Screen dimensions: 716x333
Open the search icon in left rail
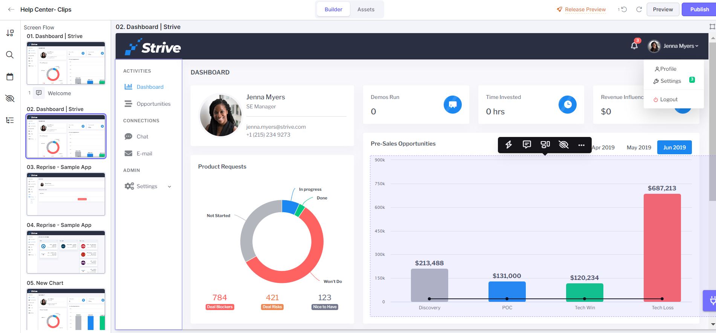10,55
